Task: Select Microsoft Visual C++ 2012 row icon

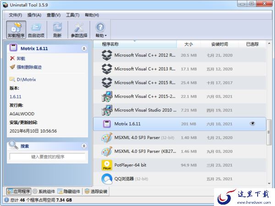Action: [107, 55]
